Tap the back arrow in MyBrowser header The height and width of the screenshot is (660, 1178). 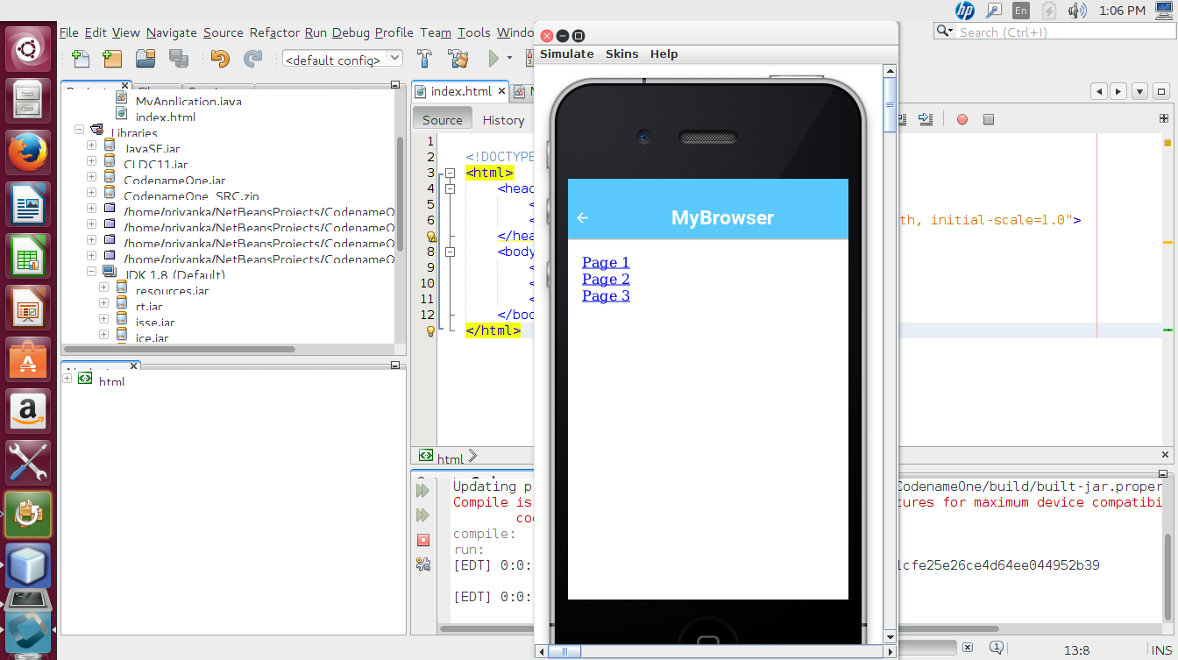click(x=582, y=217)
